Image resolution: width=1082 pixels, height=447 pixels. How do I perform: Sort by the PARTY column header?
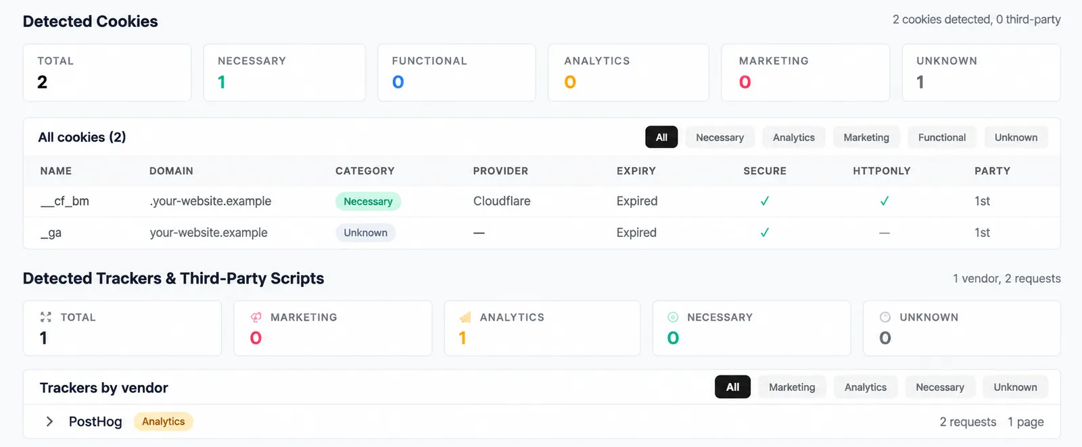coord(992,171)
